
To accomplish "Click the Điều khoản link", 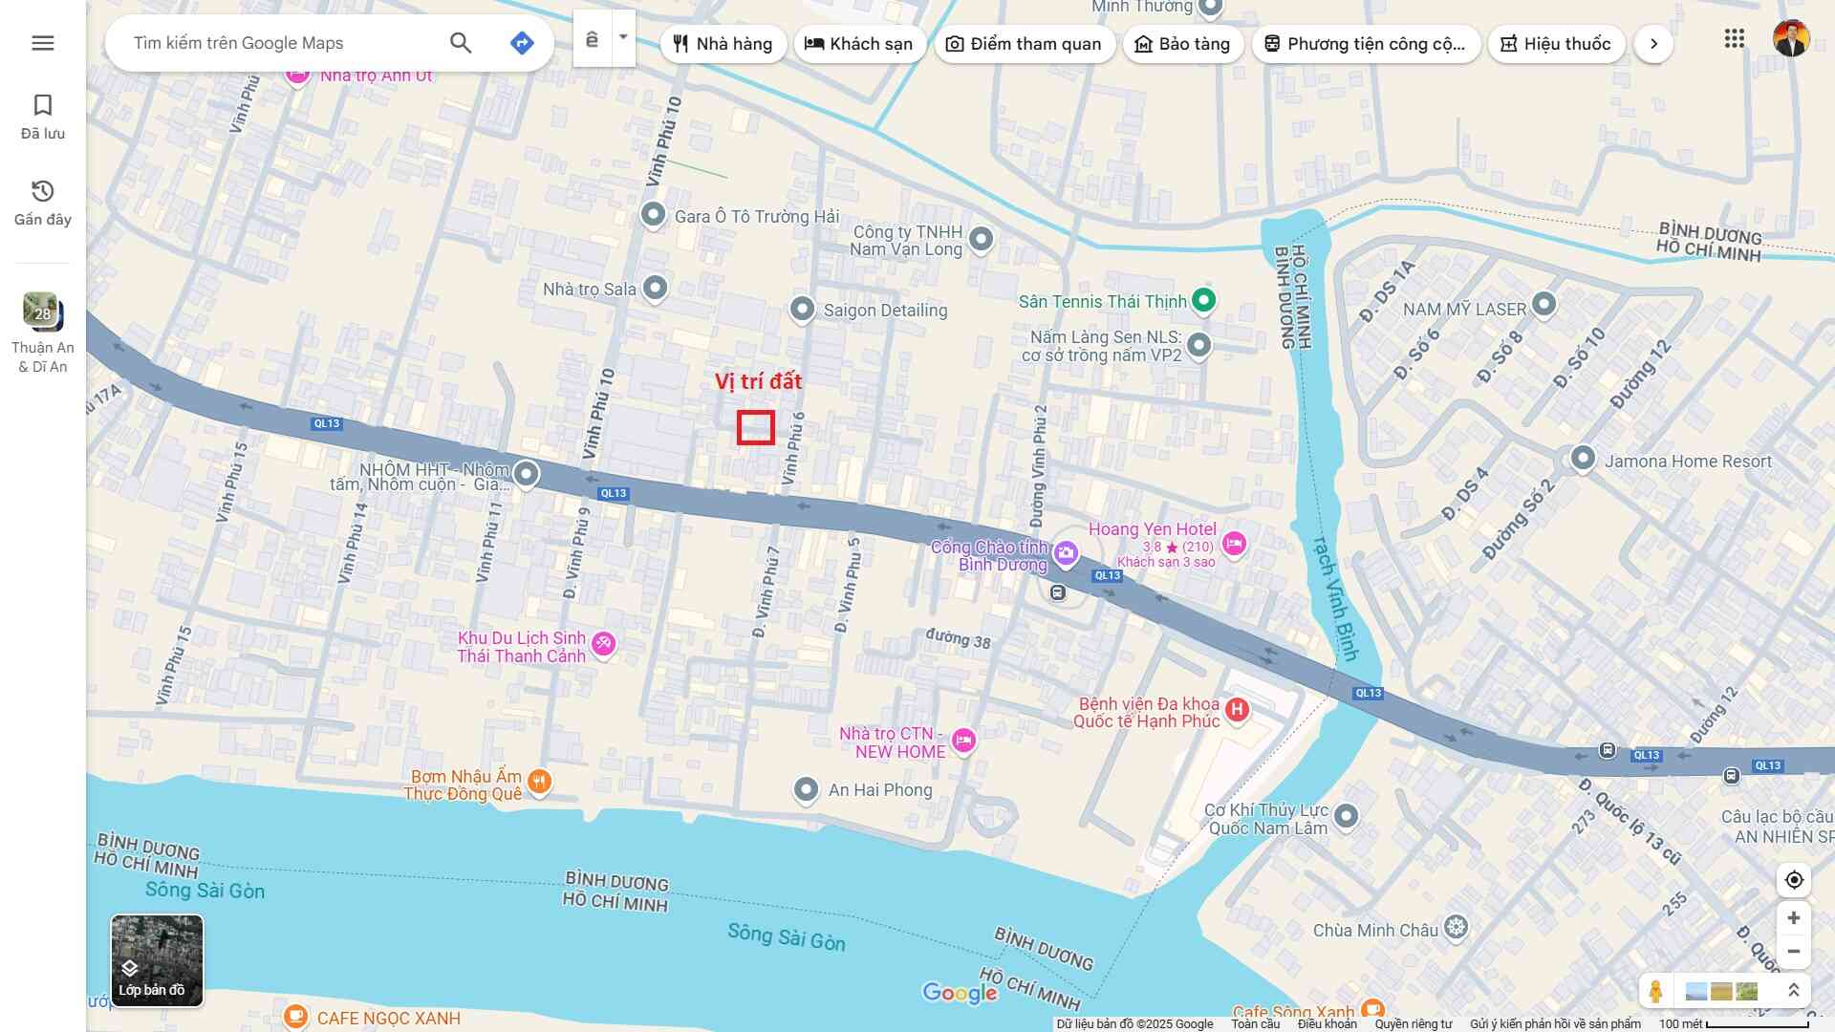I will point(1327,1024).
